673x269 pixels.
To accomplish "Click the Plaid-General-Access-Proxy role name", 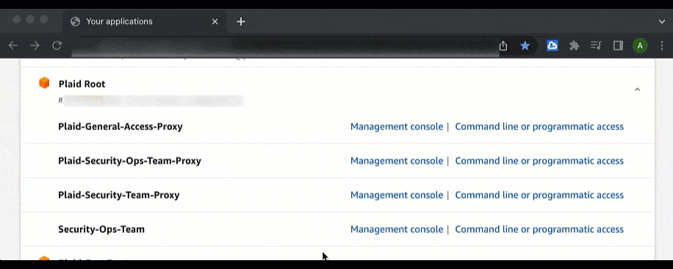I will click(x=120, y=126).
